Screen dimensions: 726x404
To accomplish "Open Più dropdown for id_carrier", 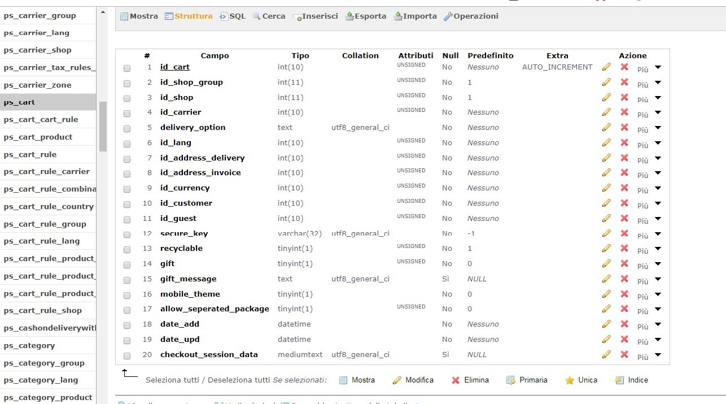I will [649, 114].
